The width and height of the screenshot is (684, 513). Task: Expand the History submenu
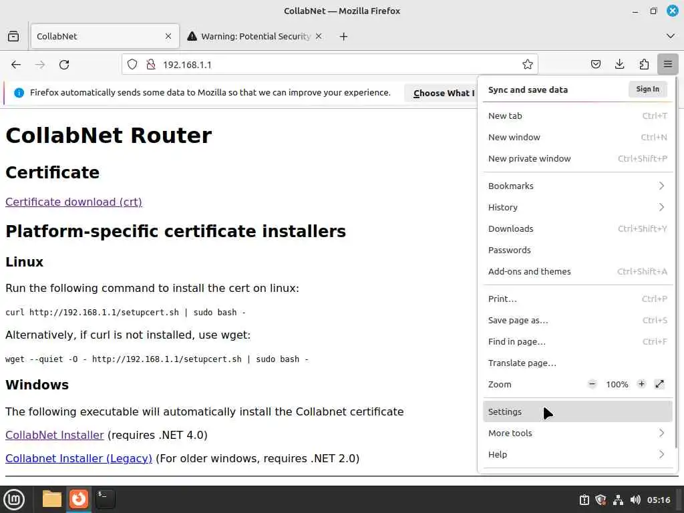(x=578, y=207)
